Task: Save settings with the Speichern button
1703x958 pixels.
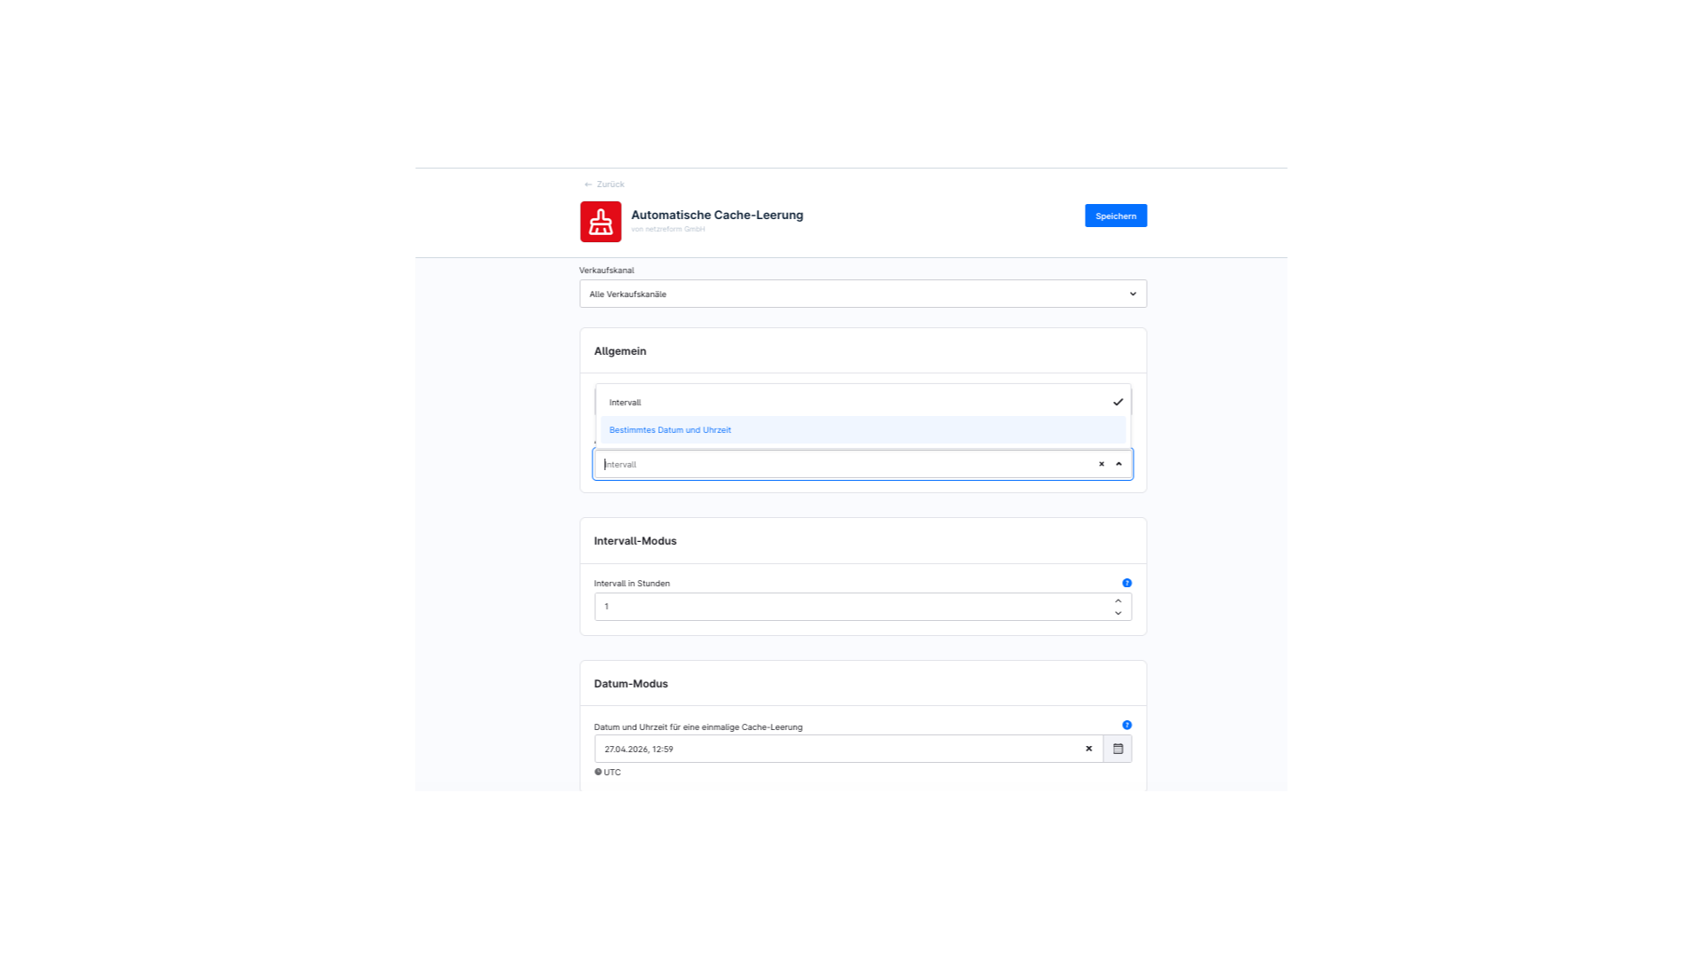Action: point(1116,216)
